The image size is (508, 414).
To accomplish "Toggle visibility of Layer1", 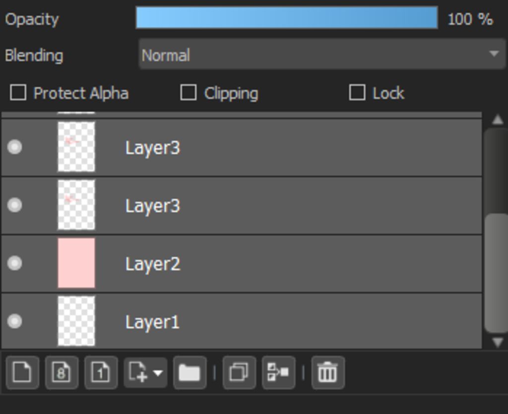I will pyautogui.click(x=14, y=321).
